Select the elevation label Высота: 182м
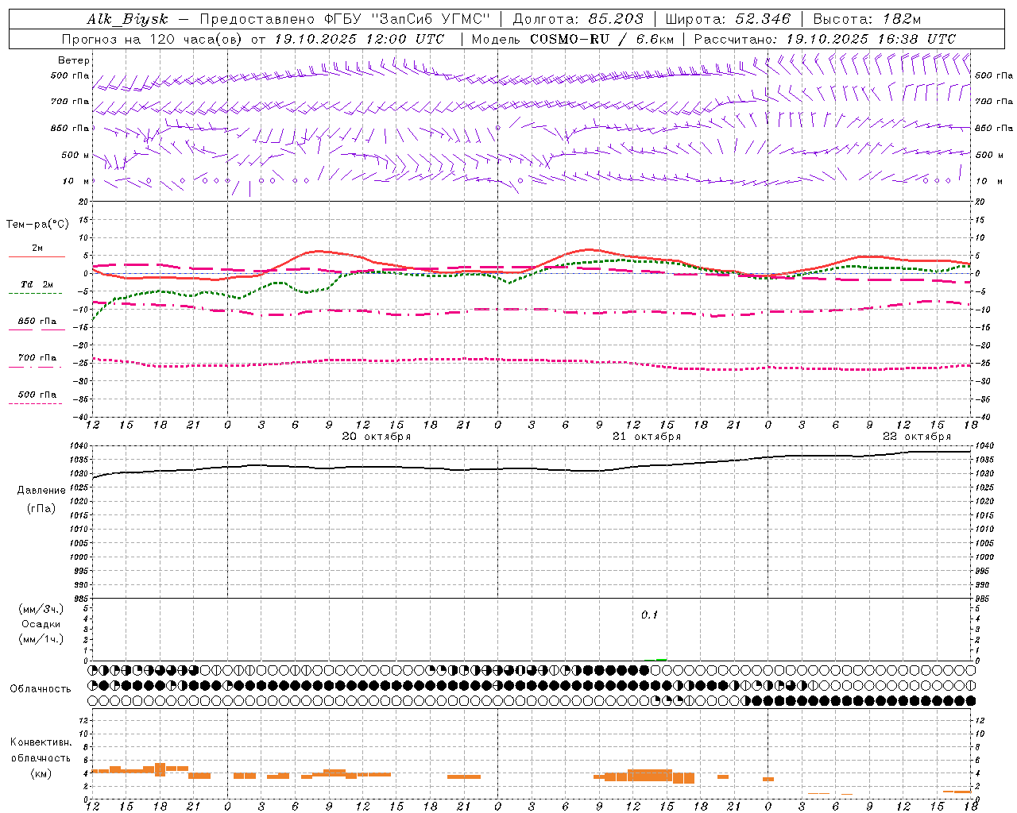 867,19
